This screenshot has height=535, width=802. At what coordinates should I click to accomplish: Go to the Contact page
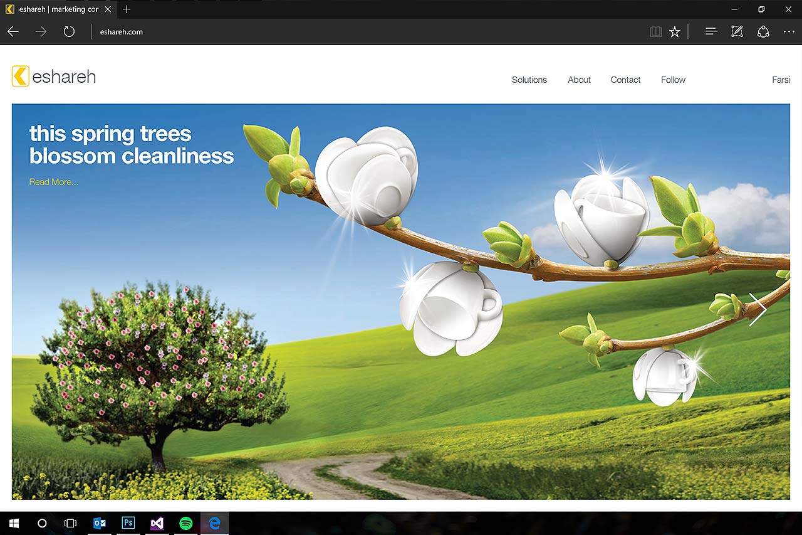625,80
